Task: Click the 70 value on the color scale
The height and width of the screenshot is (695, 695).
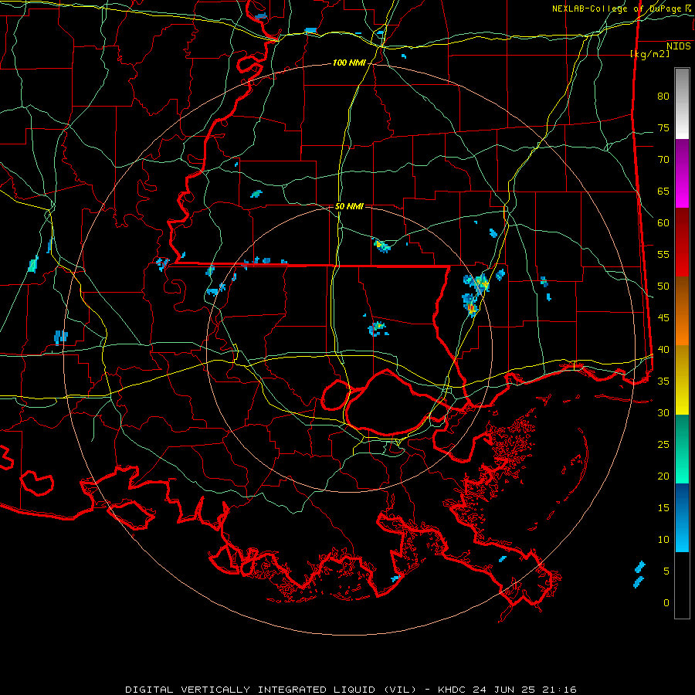Action: [x=663, y=160]
